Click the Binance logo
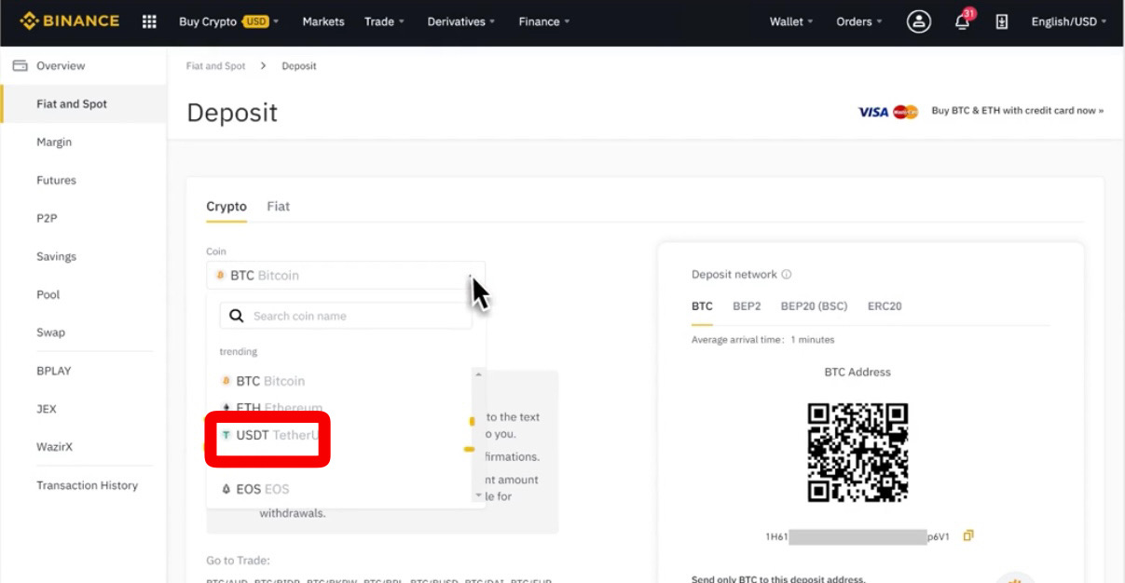1125x583 pixels. (70, 20)
